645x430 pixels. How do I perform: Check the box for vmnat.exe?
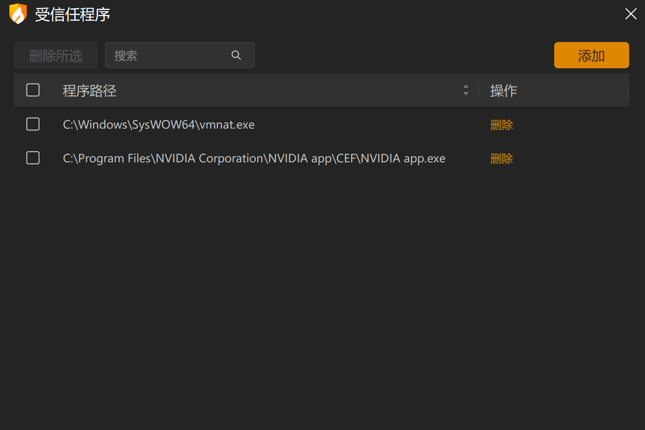click(x=33, y=124)
